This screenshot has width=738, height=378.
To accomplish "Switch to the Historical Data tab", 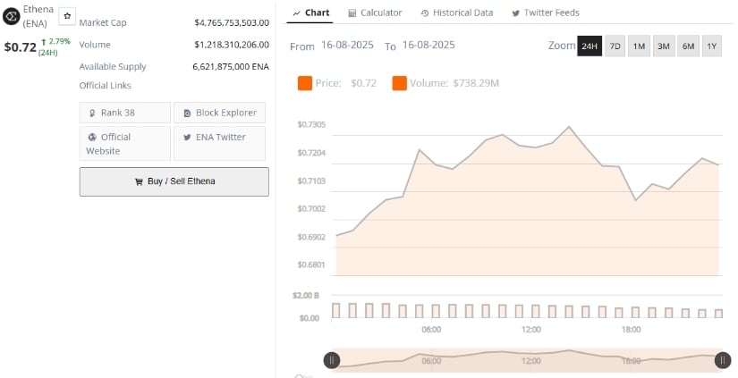I will point(456,13).
